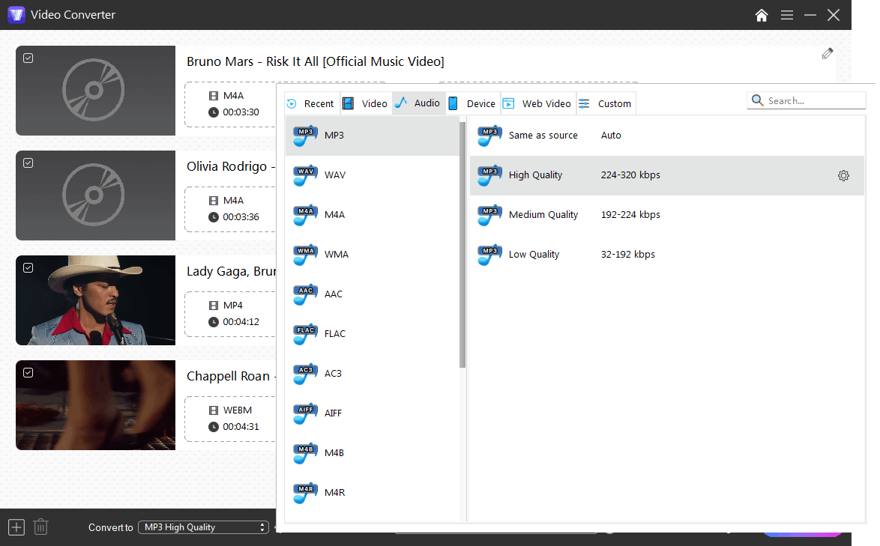Uncheck the Lady Gaga file checkbox

[28, 268]
